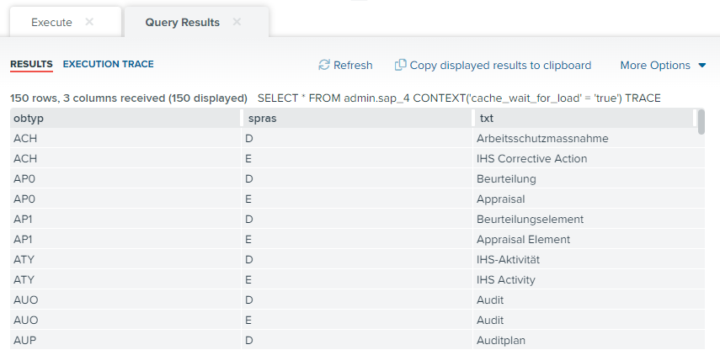The height and width of the screenshot is (350, 720).
Task: Click the Refresh circular arrows icon
Action: [324, 65]
